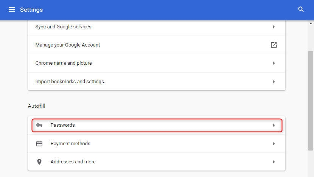314x177 pixels.
Task: Open Addresses and more via its arrow
Action: 274,162
